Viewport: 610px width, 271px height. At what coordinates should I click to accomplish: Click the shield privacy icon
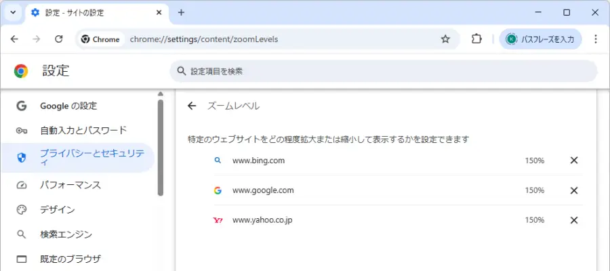22,157
